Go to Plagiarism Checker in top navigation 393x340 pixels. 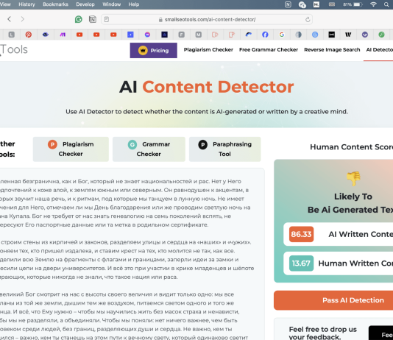(x=208, y=49)
